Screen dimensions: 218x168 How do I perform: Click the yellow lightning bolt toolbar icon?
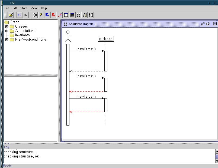[41, 15]
